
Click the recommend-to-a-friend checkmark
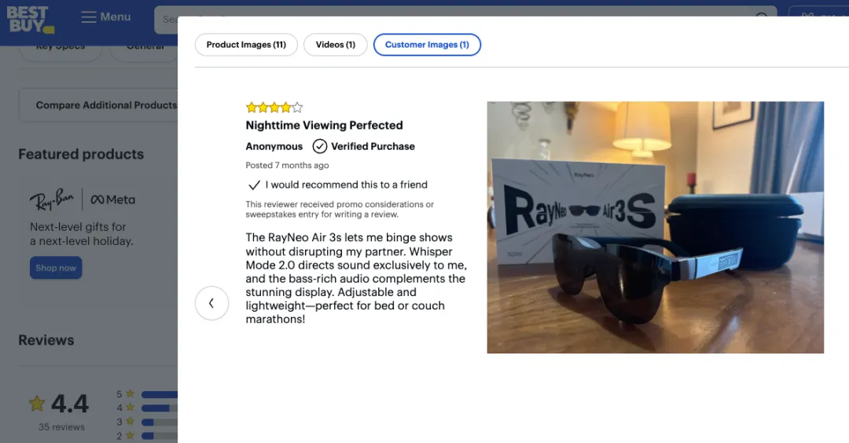(x=254, y=185)
